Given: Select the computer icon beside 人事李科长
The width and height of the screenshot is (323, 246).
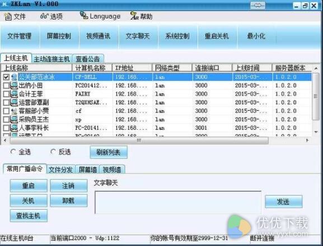Looking at the screenshot, I should pos(14,128).
